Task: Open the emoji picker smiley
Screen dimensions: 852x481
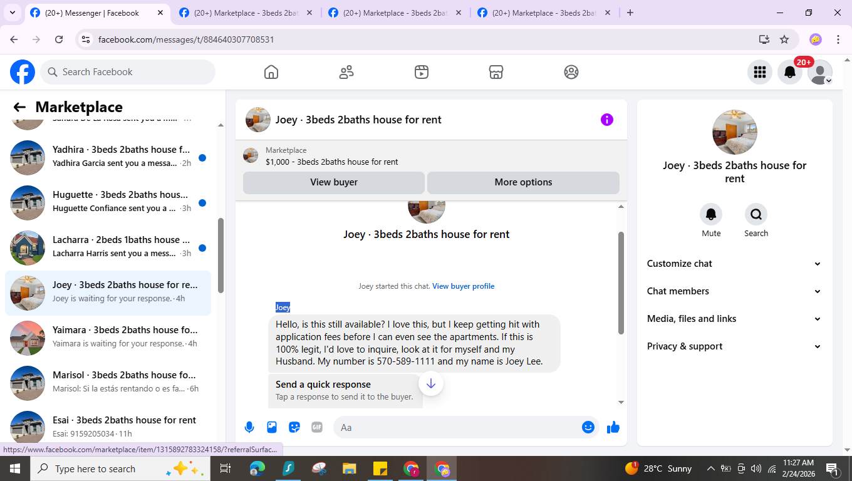Action: [x=588, y=427]
